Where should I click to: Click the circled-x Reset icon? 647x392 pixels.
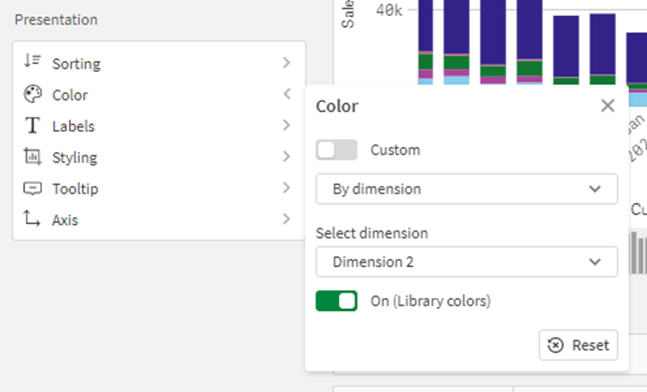pos(556,345)
